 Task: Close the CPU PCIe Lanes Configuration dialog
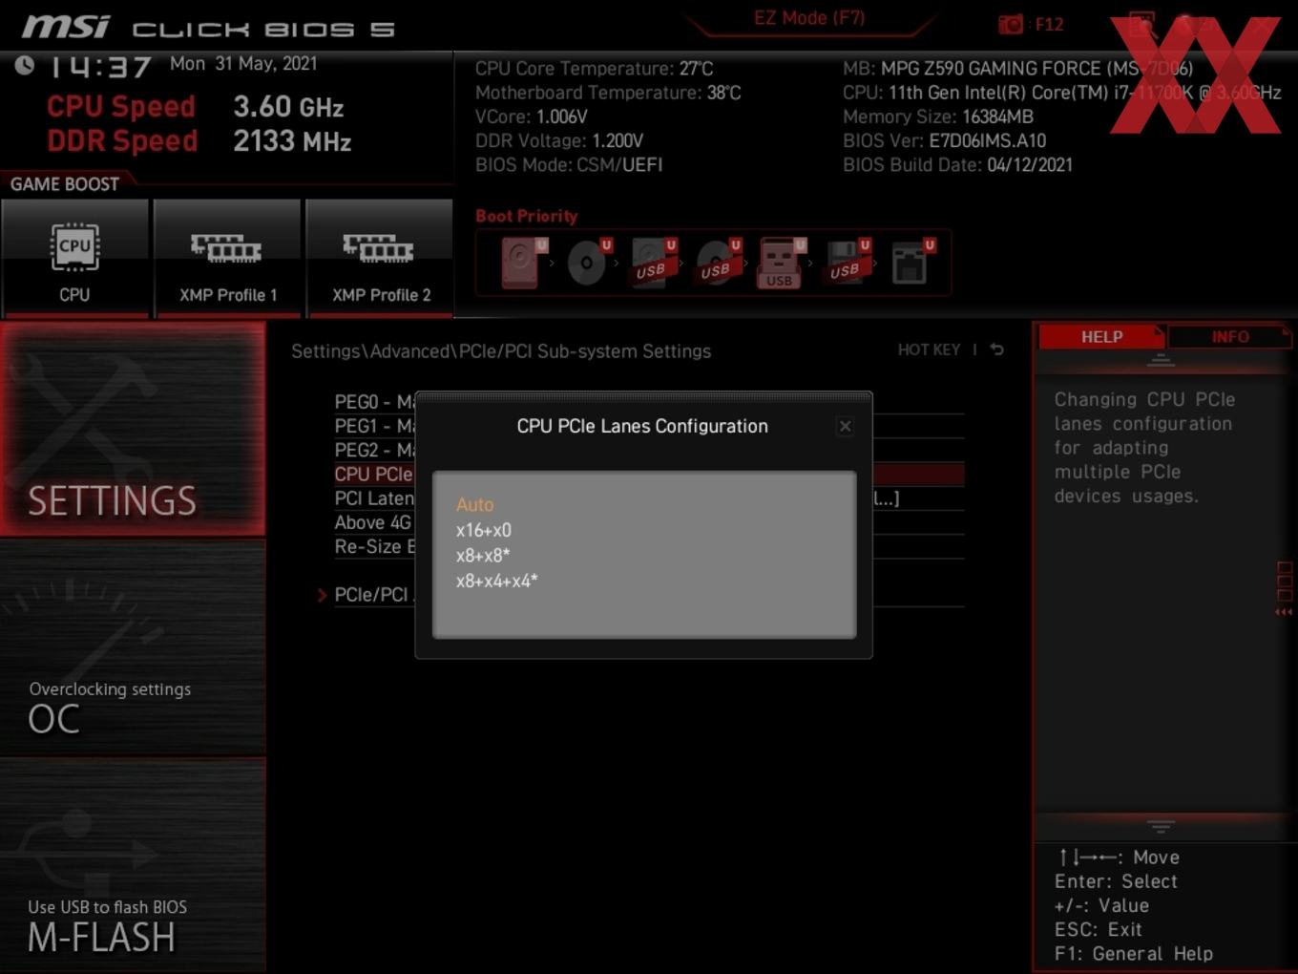coord(845,427)
